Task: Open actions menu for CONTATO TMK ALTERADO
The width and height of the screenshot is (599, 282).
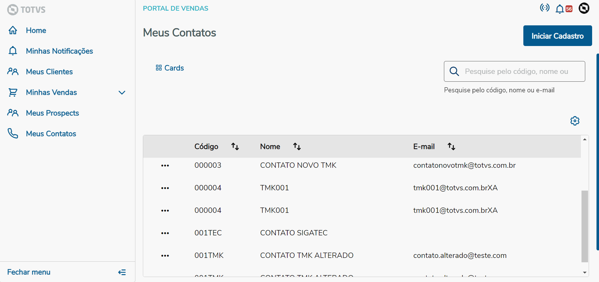Action: point(165,256)
